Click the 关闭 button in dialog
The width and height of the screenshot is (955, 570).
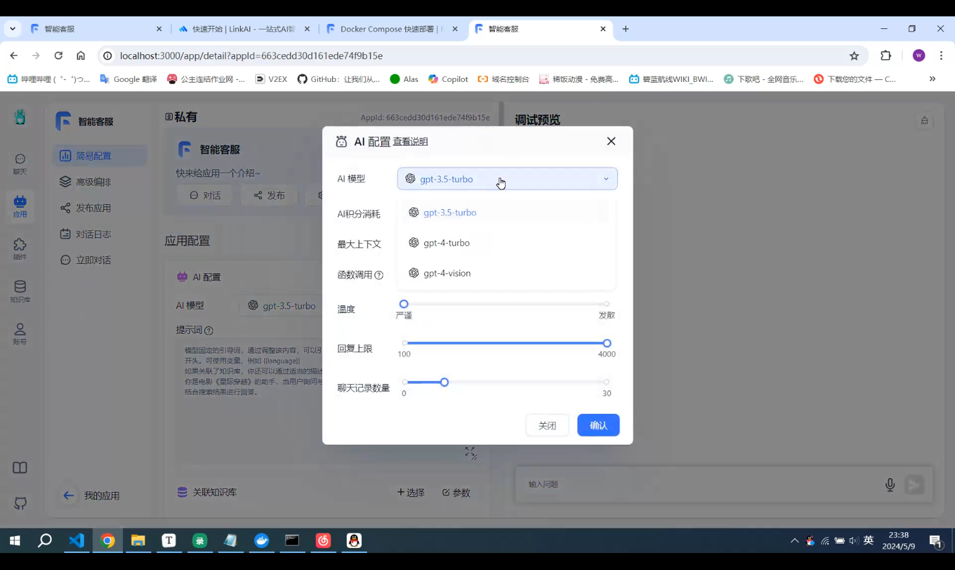[x=547, y=425]
